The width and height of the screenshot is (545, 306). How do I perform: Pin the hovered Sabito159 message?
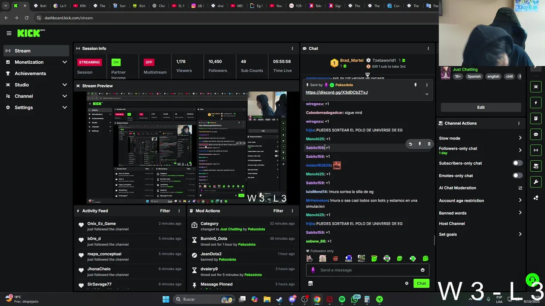420,144
